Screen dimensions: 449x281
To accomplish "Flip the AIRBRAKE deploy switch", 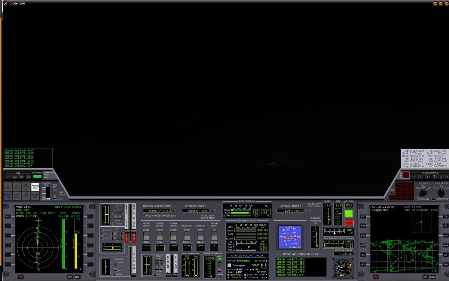I will coord(201,236).
